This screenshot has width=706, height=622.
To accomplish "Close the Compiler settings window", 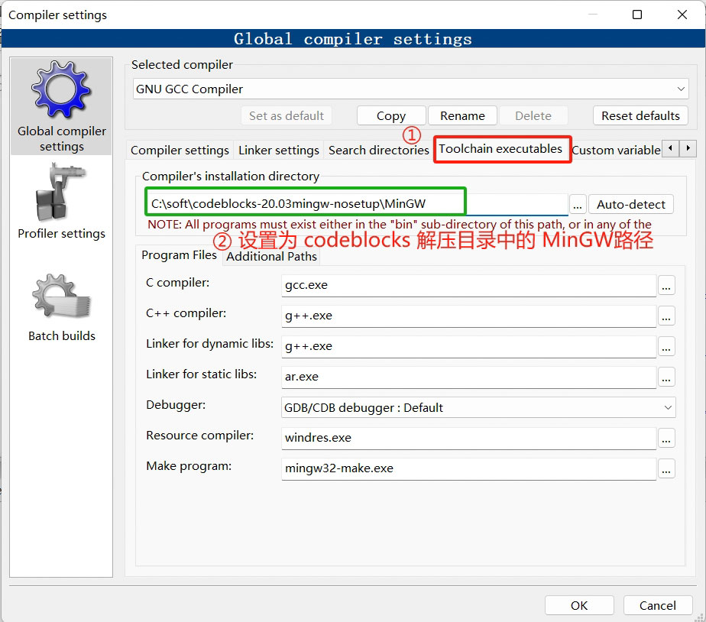I will 682,15.
